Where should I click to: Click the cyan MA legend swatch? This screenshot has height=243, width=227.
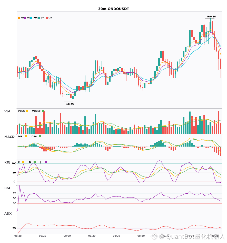[31, 18]
